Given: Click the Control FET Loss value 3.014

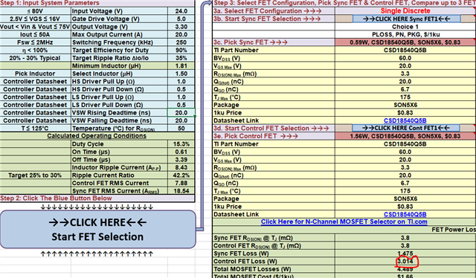Looking at the screenshot, I should 405,262.
